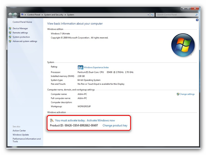Screen dimensions: 207x155
Task: Go back with the Back arrow button
Action: (x=10, y=15)
